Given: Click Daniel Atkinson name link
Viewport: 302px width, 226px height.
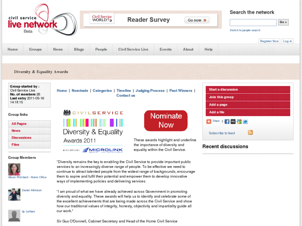Looking at the screenshot, I should click(x=32, y=190).
